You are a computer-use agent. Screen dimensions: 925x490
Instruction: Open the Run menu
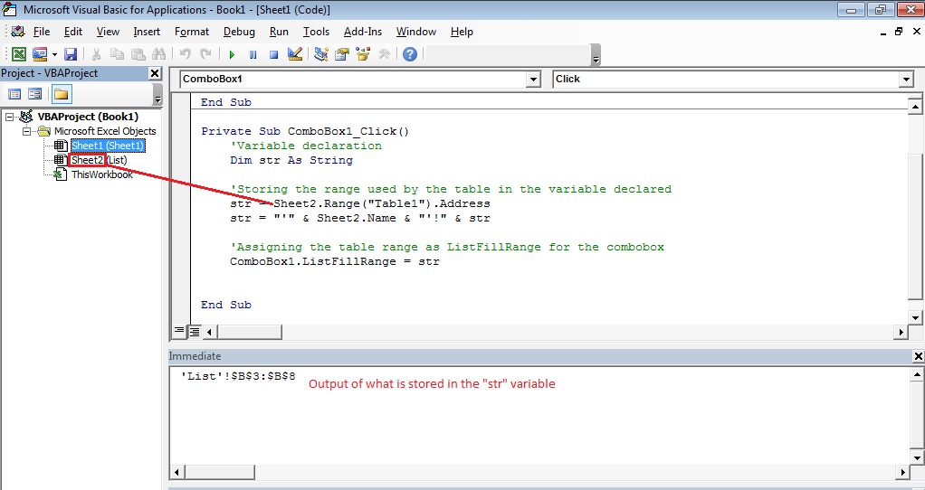point(279,32)
